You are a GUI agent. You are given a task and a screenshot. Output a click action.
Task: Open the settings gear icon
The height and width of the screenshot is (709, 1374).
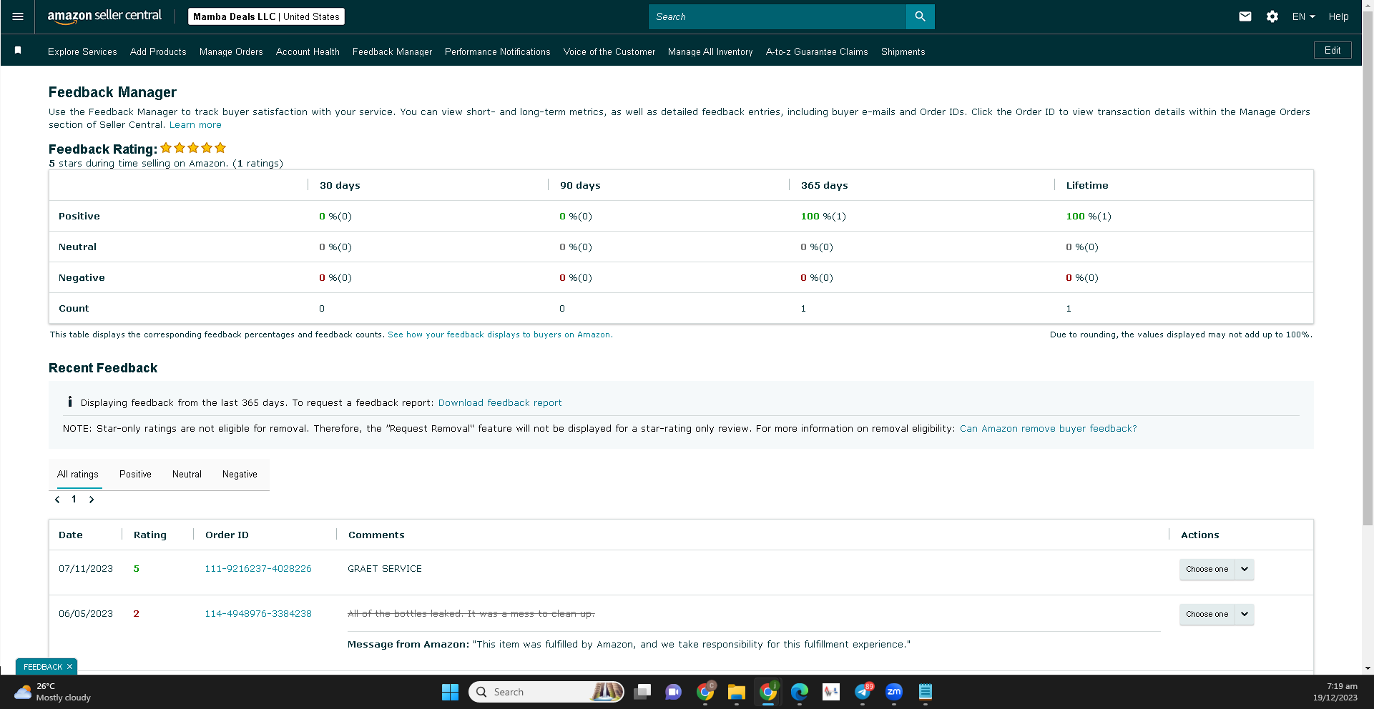1272,16
